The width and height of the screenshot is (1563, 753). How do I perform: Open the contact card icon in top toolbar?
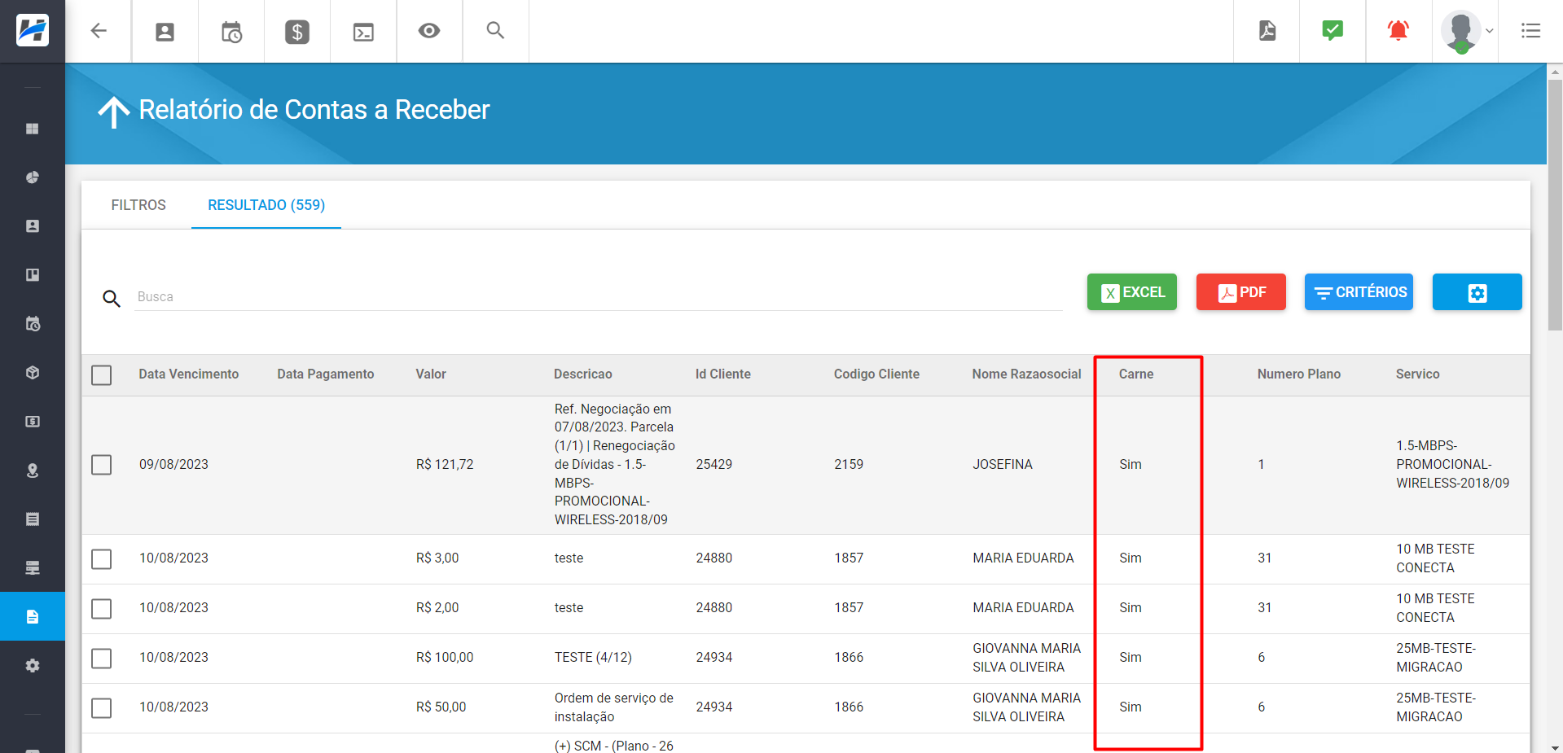coord(165,32)
